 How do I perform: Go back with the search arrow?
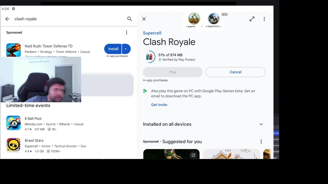click(7, 19)
